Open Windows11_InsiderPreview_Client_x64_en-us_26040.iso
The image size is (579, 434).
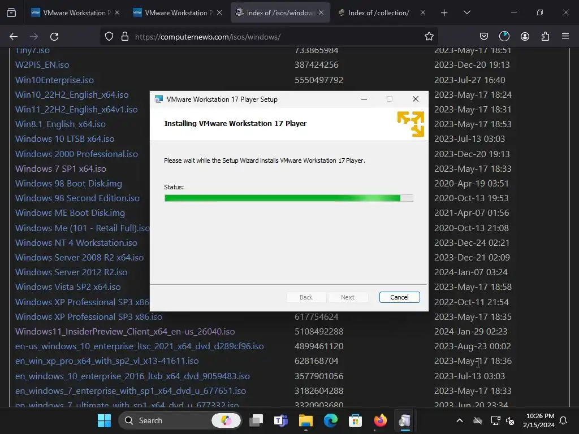(125, 331)
